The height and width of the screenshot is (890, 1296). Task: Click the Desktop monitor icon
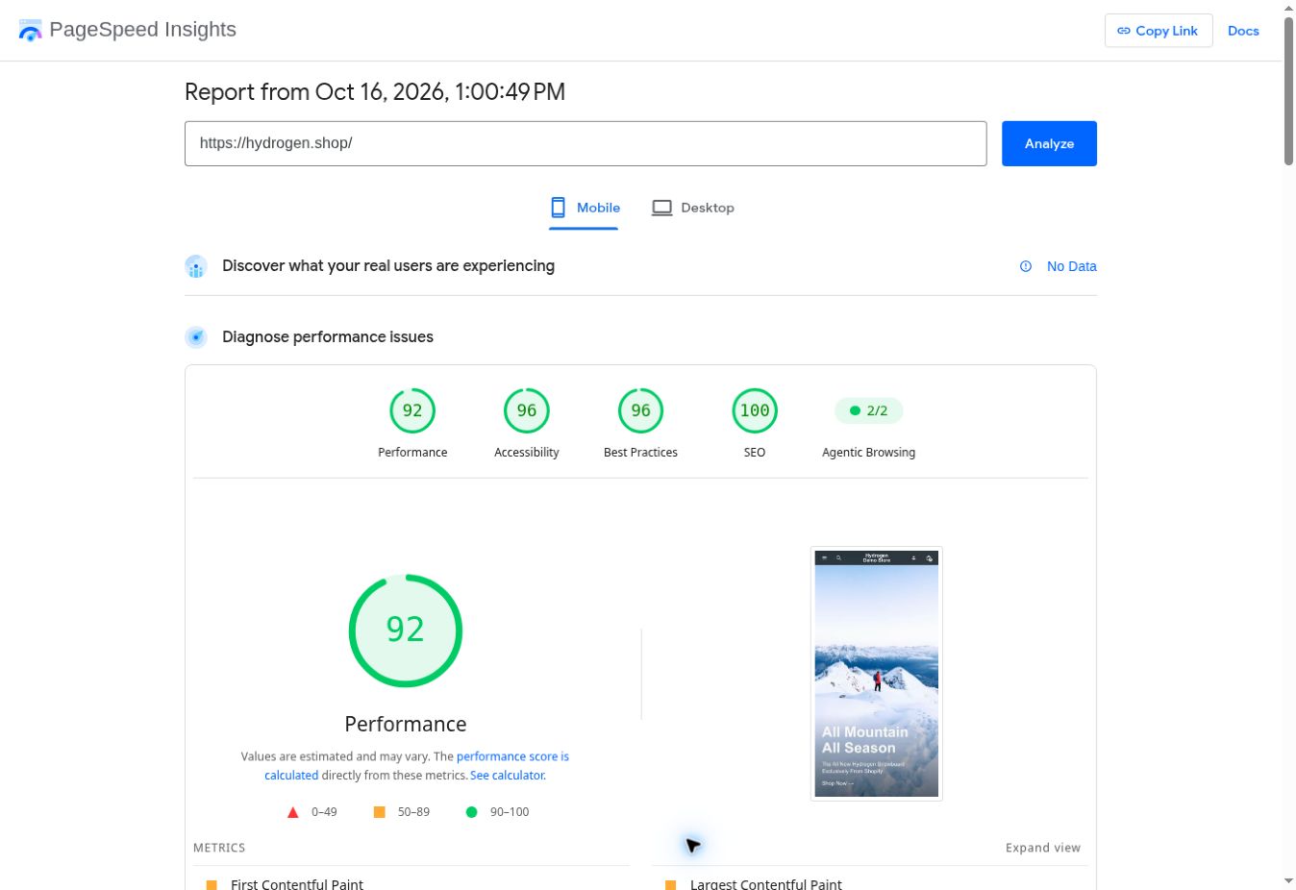pyautogui.click(x=661, y=208)
